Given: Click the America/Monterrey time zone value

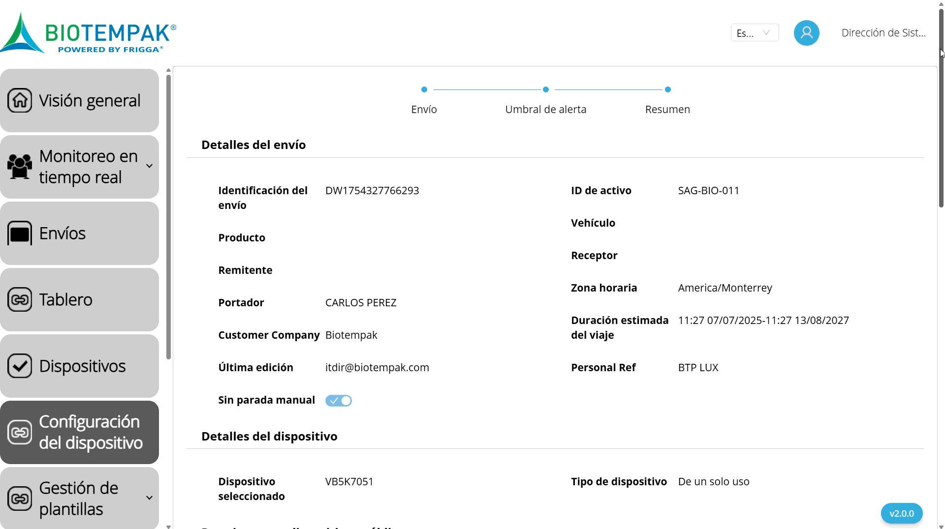Looking at the screenshot, I should click(725, 288).
